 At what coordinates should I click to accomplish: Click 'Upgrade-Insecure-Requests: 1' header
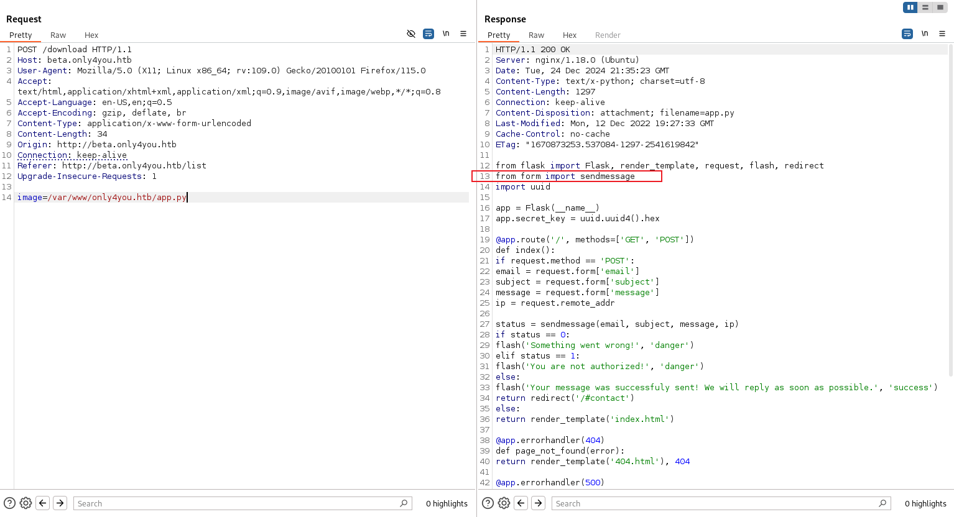pos(87,176)
